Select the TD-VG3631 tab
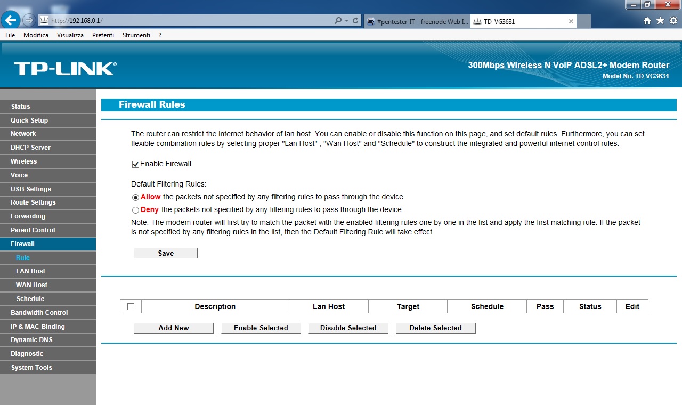The height and width of the screenshot is (405, 682). (x=523, y=21)
